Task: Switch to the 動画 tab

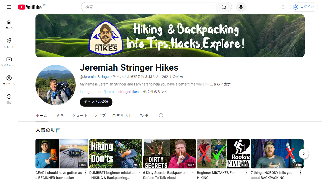Action: (x=60, y=115)
